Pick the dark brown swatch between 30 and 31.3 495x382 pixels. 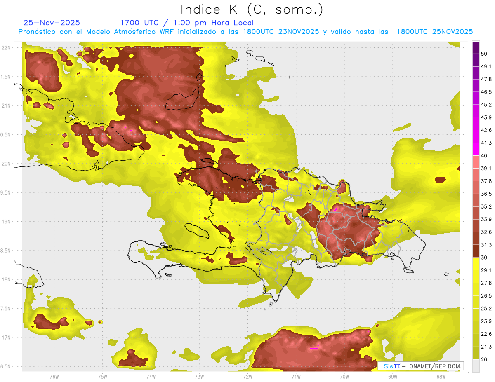click(476, 251)
